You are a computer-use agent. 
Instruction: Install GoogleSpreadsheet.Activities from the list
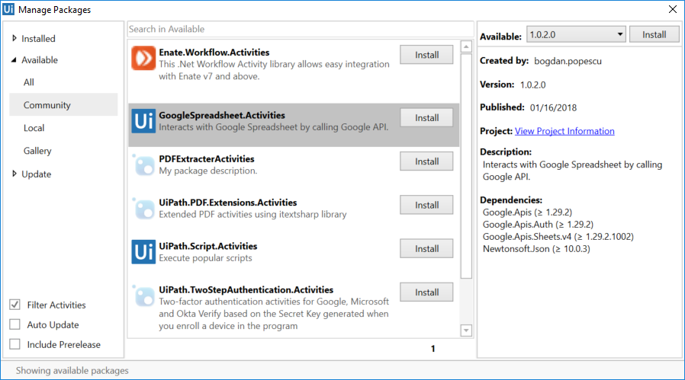[426, 118]
